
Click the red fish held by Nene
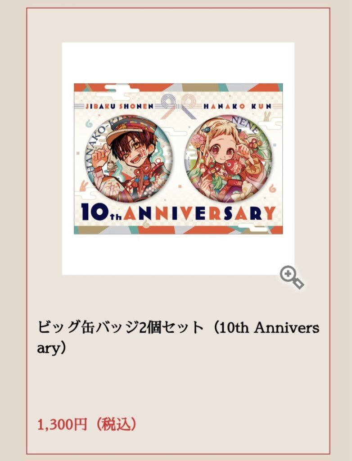tap(235, 167)
